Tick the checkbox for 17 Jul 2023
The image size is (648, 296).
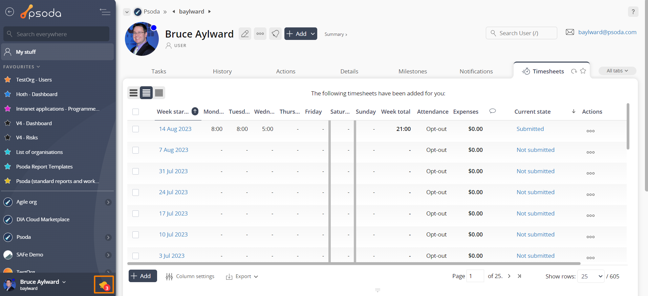click(x=135, y=213)
